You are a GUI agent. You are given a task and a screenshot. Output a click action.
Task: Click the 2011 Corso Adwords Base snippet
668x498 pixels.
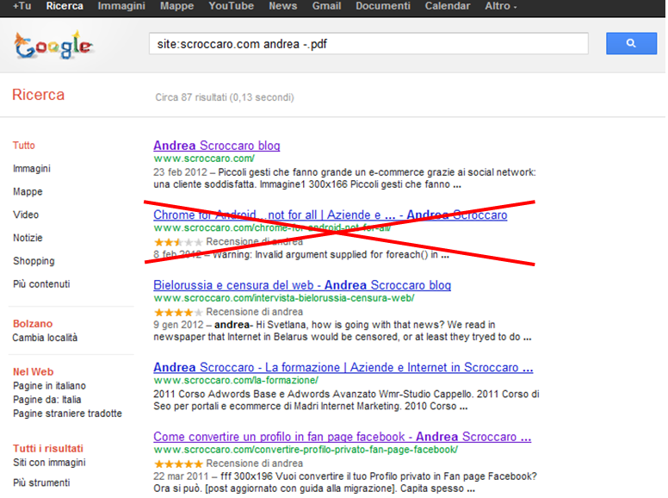click(x=346, y=400)
